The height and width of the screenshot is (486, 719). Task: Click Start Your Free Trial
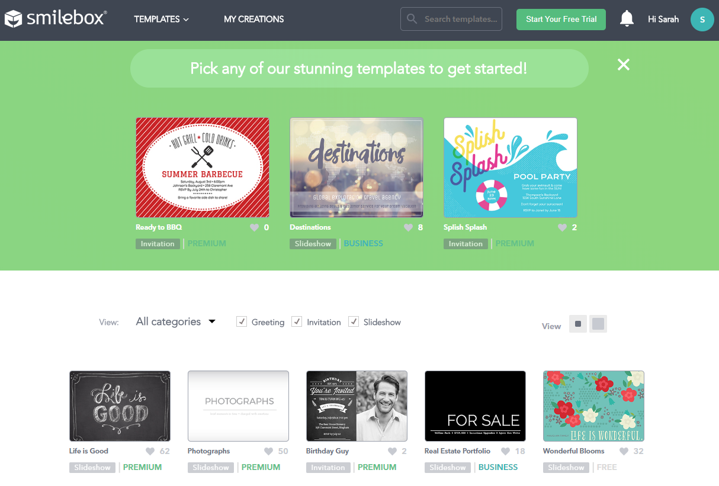(561, 19)
